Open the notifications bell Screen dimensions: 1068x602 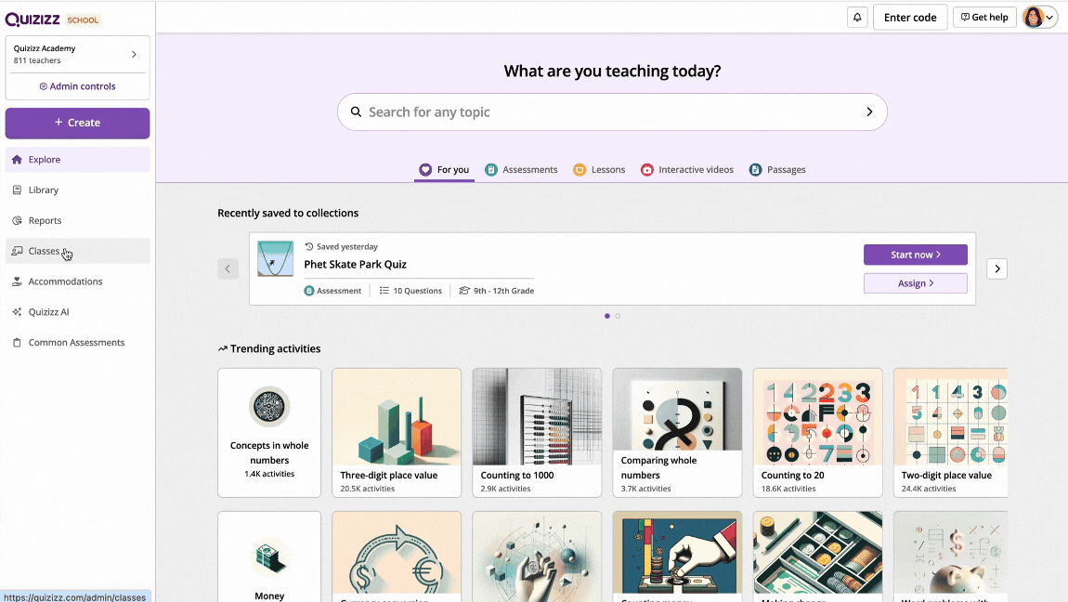857,17
